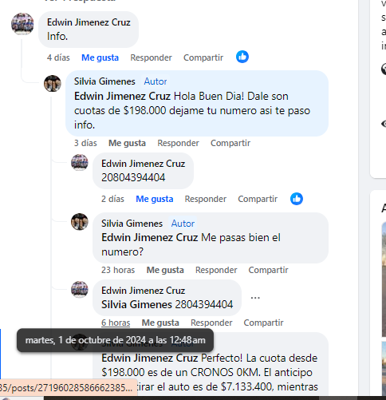386x400 pixels.
Task: Open the three-dots menu next to 2804394404 comment
Action: pos(255,298)
